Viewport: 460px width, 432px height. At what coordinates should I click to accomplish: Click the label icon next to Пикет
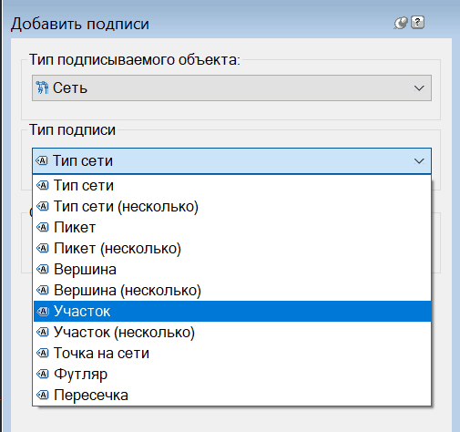(x=43, y=227)
